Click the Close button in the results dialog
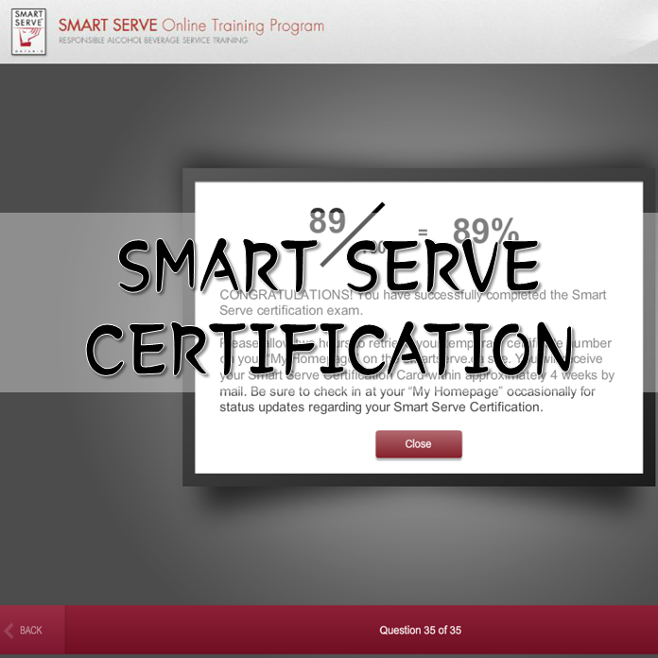The width and height of the screenshot is (658, 658). pyautogui.click(x=419, y=444)
